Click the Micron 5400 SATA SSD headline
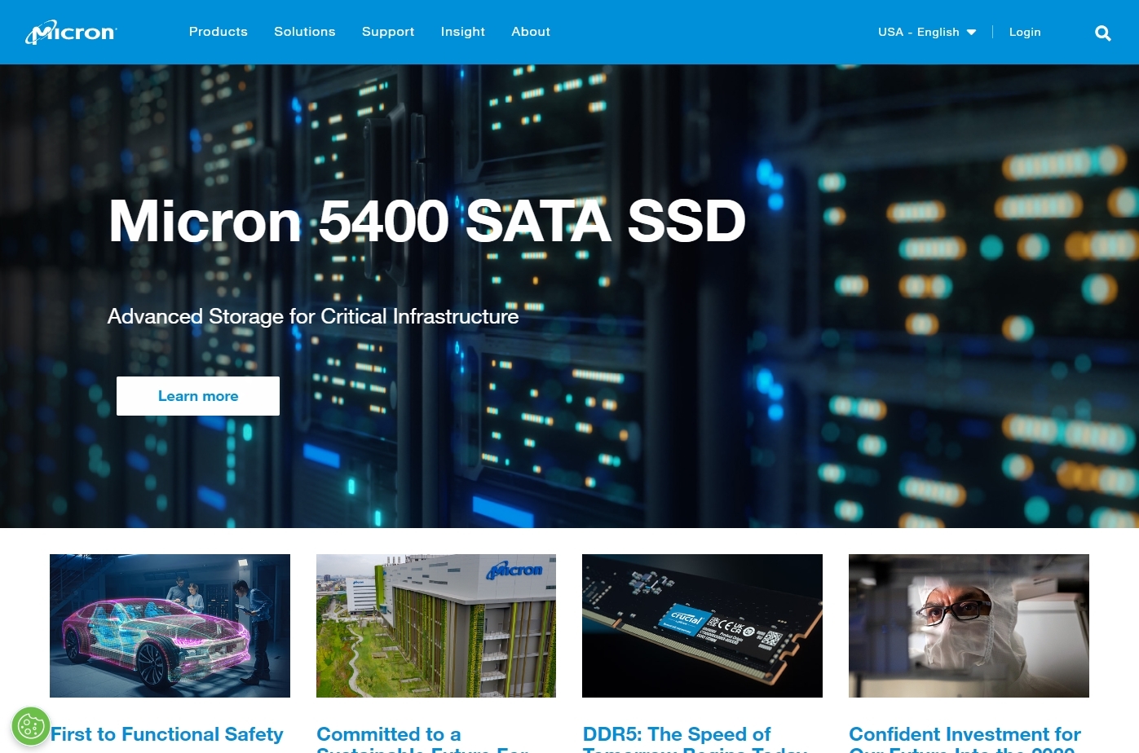This screenshot has width=1139, height=753. click(x=427, y=221)
